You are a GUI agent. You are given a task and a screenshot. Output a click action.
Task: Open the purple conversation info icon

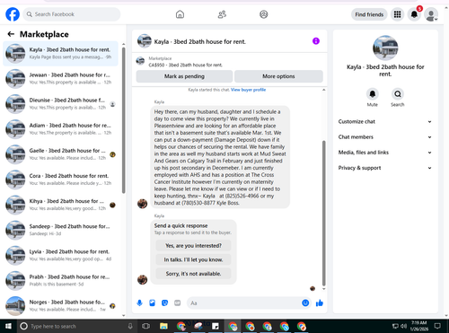click(x=316, y=41)
